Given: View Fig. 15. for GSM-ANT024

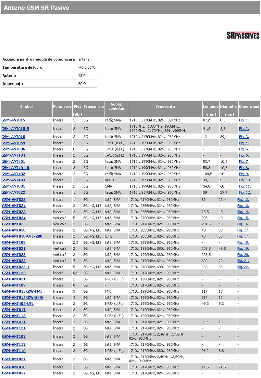Looking at the screenshot, I should tap(243, 218).
